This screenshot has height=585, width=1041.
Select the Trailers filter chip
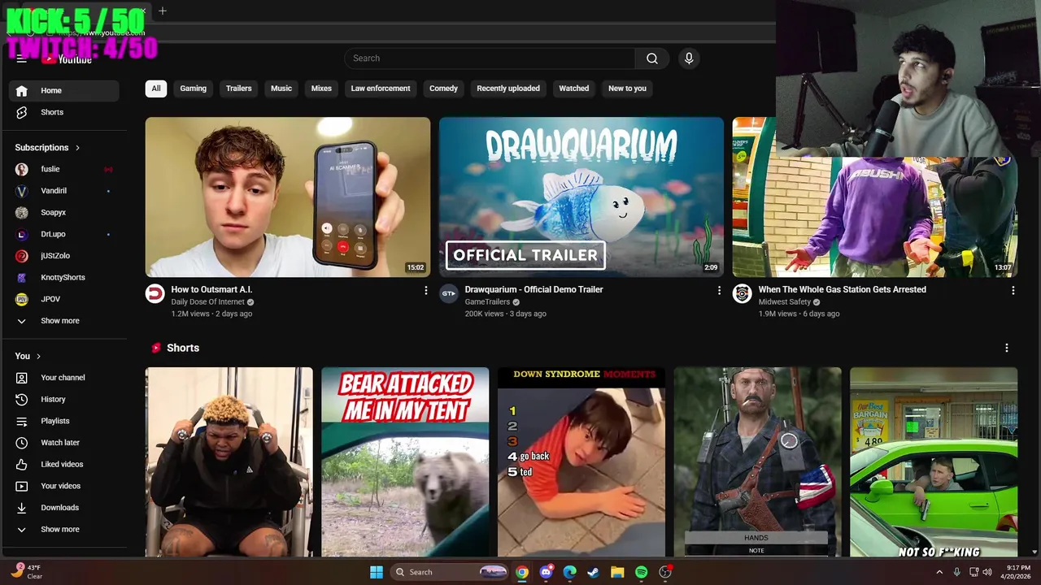pyautogui.click(x=239, y=89)
